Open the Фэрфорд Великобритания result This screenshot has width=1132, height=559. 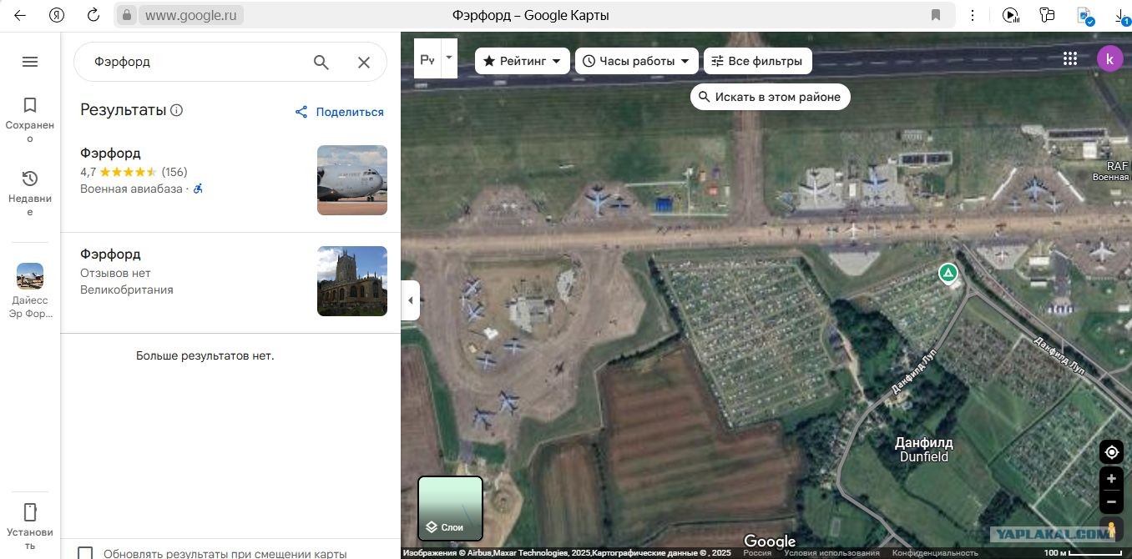point(230,282)
